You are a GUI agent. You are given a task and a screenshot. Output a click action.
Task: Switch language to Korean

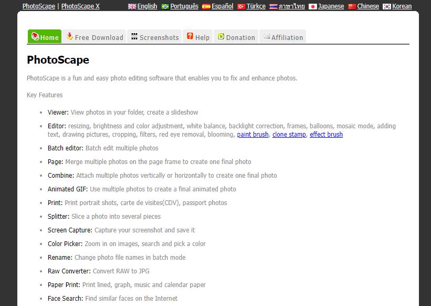[x=402, y=6]
